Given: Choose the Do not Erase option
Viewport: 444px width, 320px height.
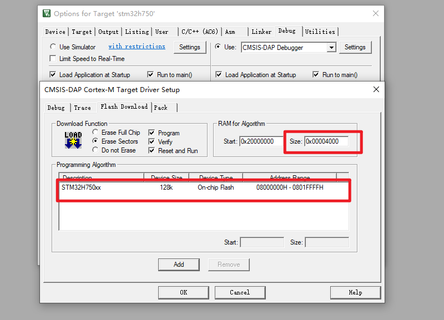Looking at the screenshot, I should [x=95, y=150].
